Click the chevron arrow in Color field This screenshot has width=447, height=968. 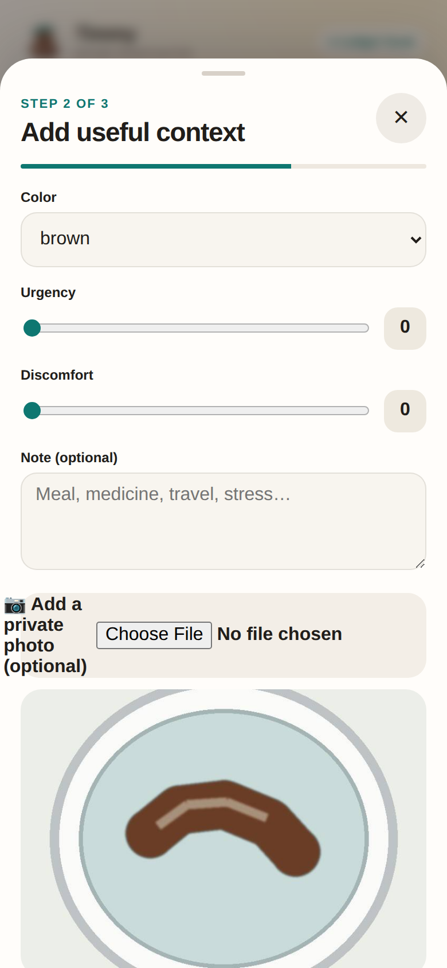(416, 240)
